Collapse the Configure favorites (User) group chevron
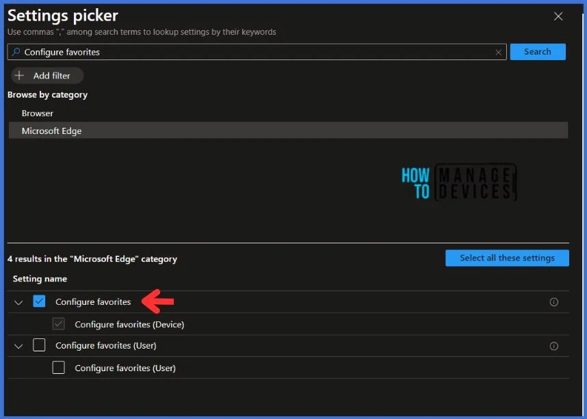Screen dimensions: 587x419 (x=18, y=347)
